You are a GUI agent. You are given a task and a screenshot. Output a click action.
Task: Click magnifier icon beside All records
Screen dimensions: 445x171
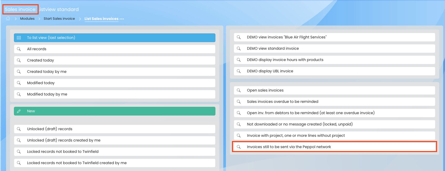19,49
